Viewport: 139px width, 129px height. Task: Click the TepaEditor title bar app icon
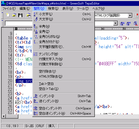point(4,3)
